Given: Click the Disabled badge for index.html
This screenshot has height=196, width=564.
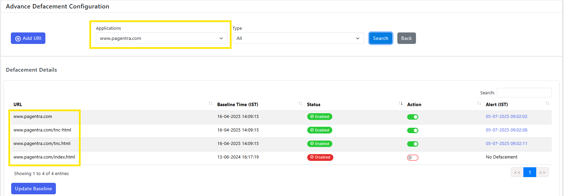Looking at the screenshot, I should tap(320, 157).
